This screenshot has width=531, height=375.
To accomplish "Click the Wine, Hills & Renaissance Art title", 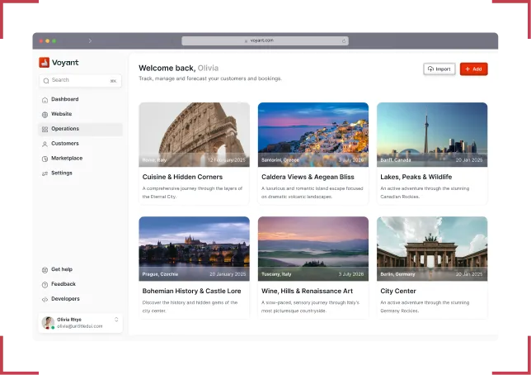I will 308,291.
